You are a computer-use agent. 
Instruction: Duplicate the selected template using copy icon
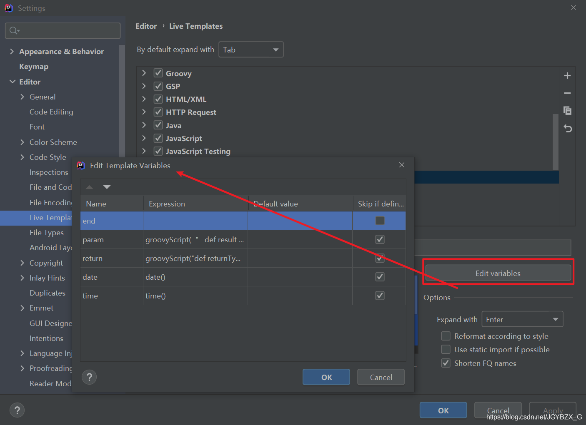(567, 111)
